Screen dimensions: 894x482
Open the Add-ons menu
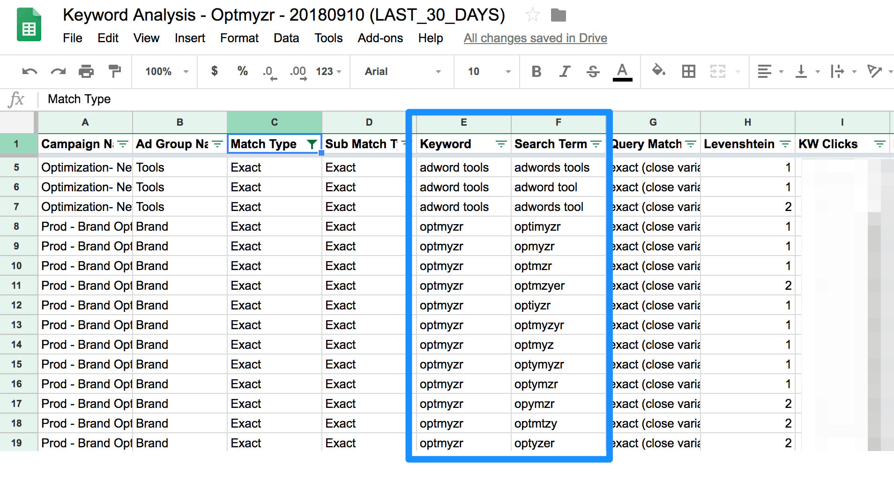(x=380, y=38)
